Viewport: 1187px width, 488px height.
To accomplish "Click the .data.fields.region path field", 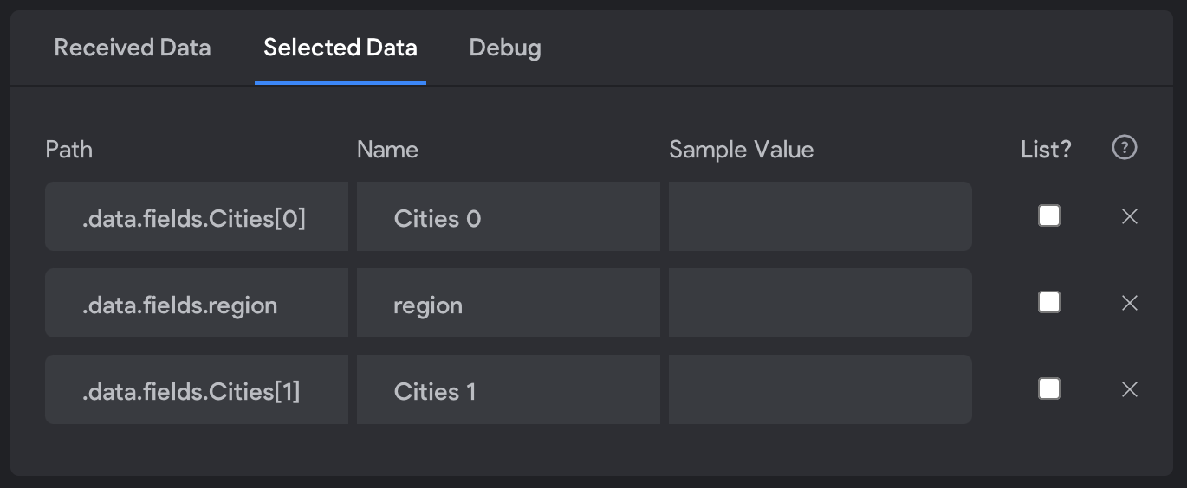I will [197, 303].
